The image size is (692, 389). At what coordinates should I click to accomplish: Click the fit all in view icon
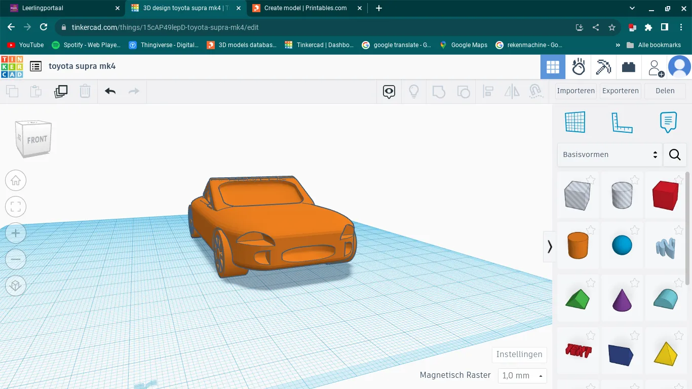[x=16, y=207]
